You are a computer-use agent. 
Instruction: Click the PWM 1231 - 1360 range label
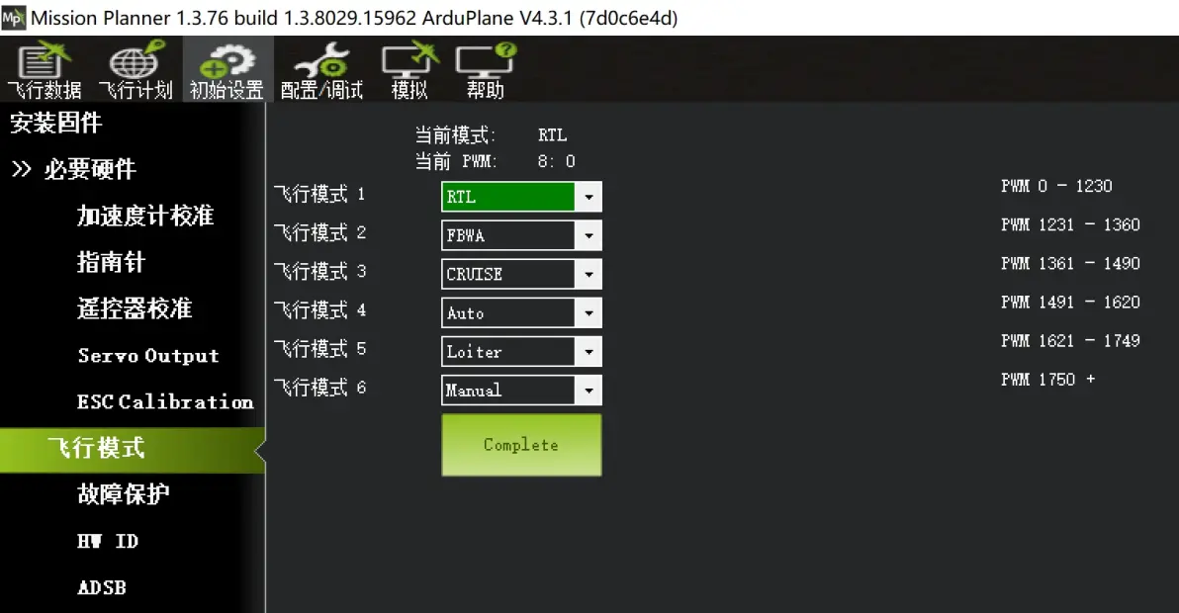pos(1071,224)
